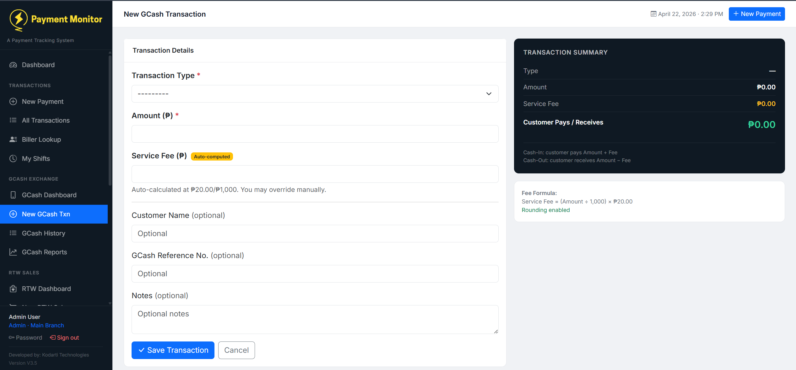Click the blue New Payment header button
796x370 pixels.
[x=756, y=14]
